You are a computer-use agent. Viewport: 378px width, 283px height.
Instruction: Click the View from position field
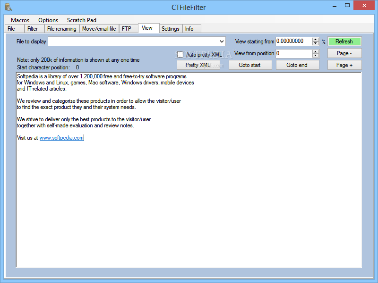pos(294,53)
